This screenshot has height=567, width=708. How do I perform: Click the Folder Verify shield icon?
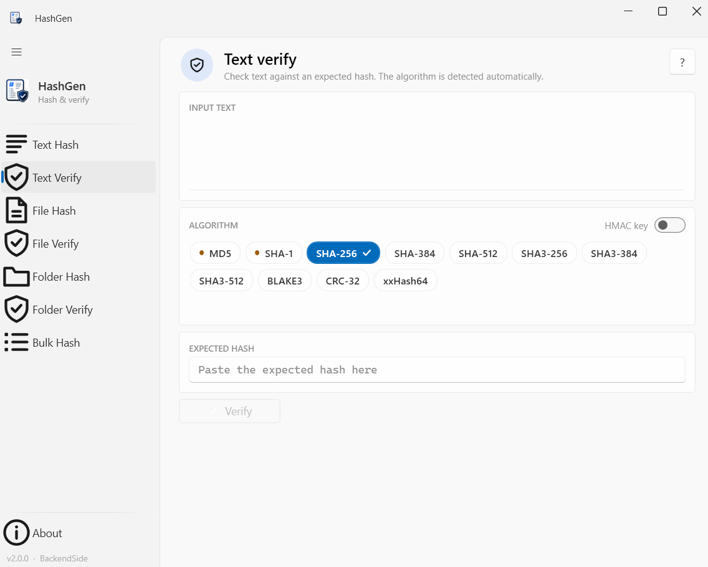tap(16, 309)
